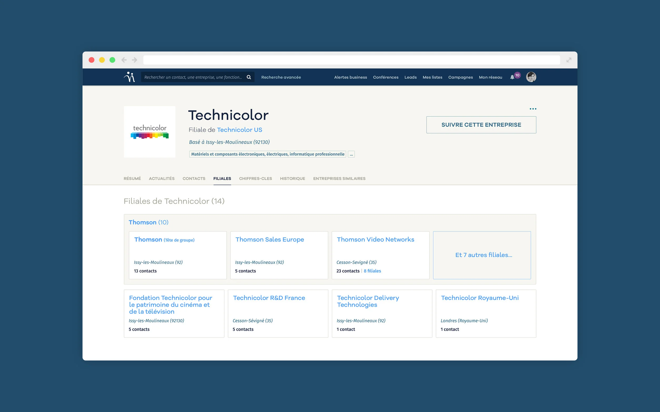Switch to the Chiffres-clés tab
Image resolution: width=660 pixels, height=412 pixels.
coord(255,178)
